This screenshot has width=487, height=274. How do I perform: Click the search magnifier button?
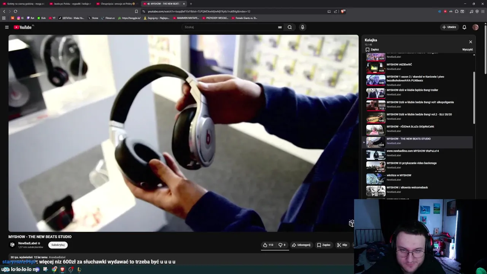[x=290, y=27]
